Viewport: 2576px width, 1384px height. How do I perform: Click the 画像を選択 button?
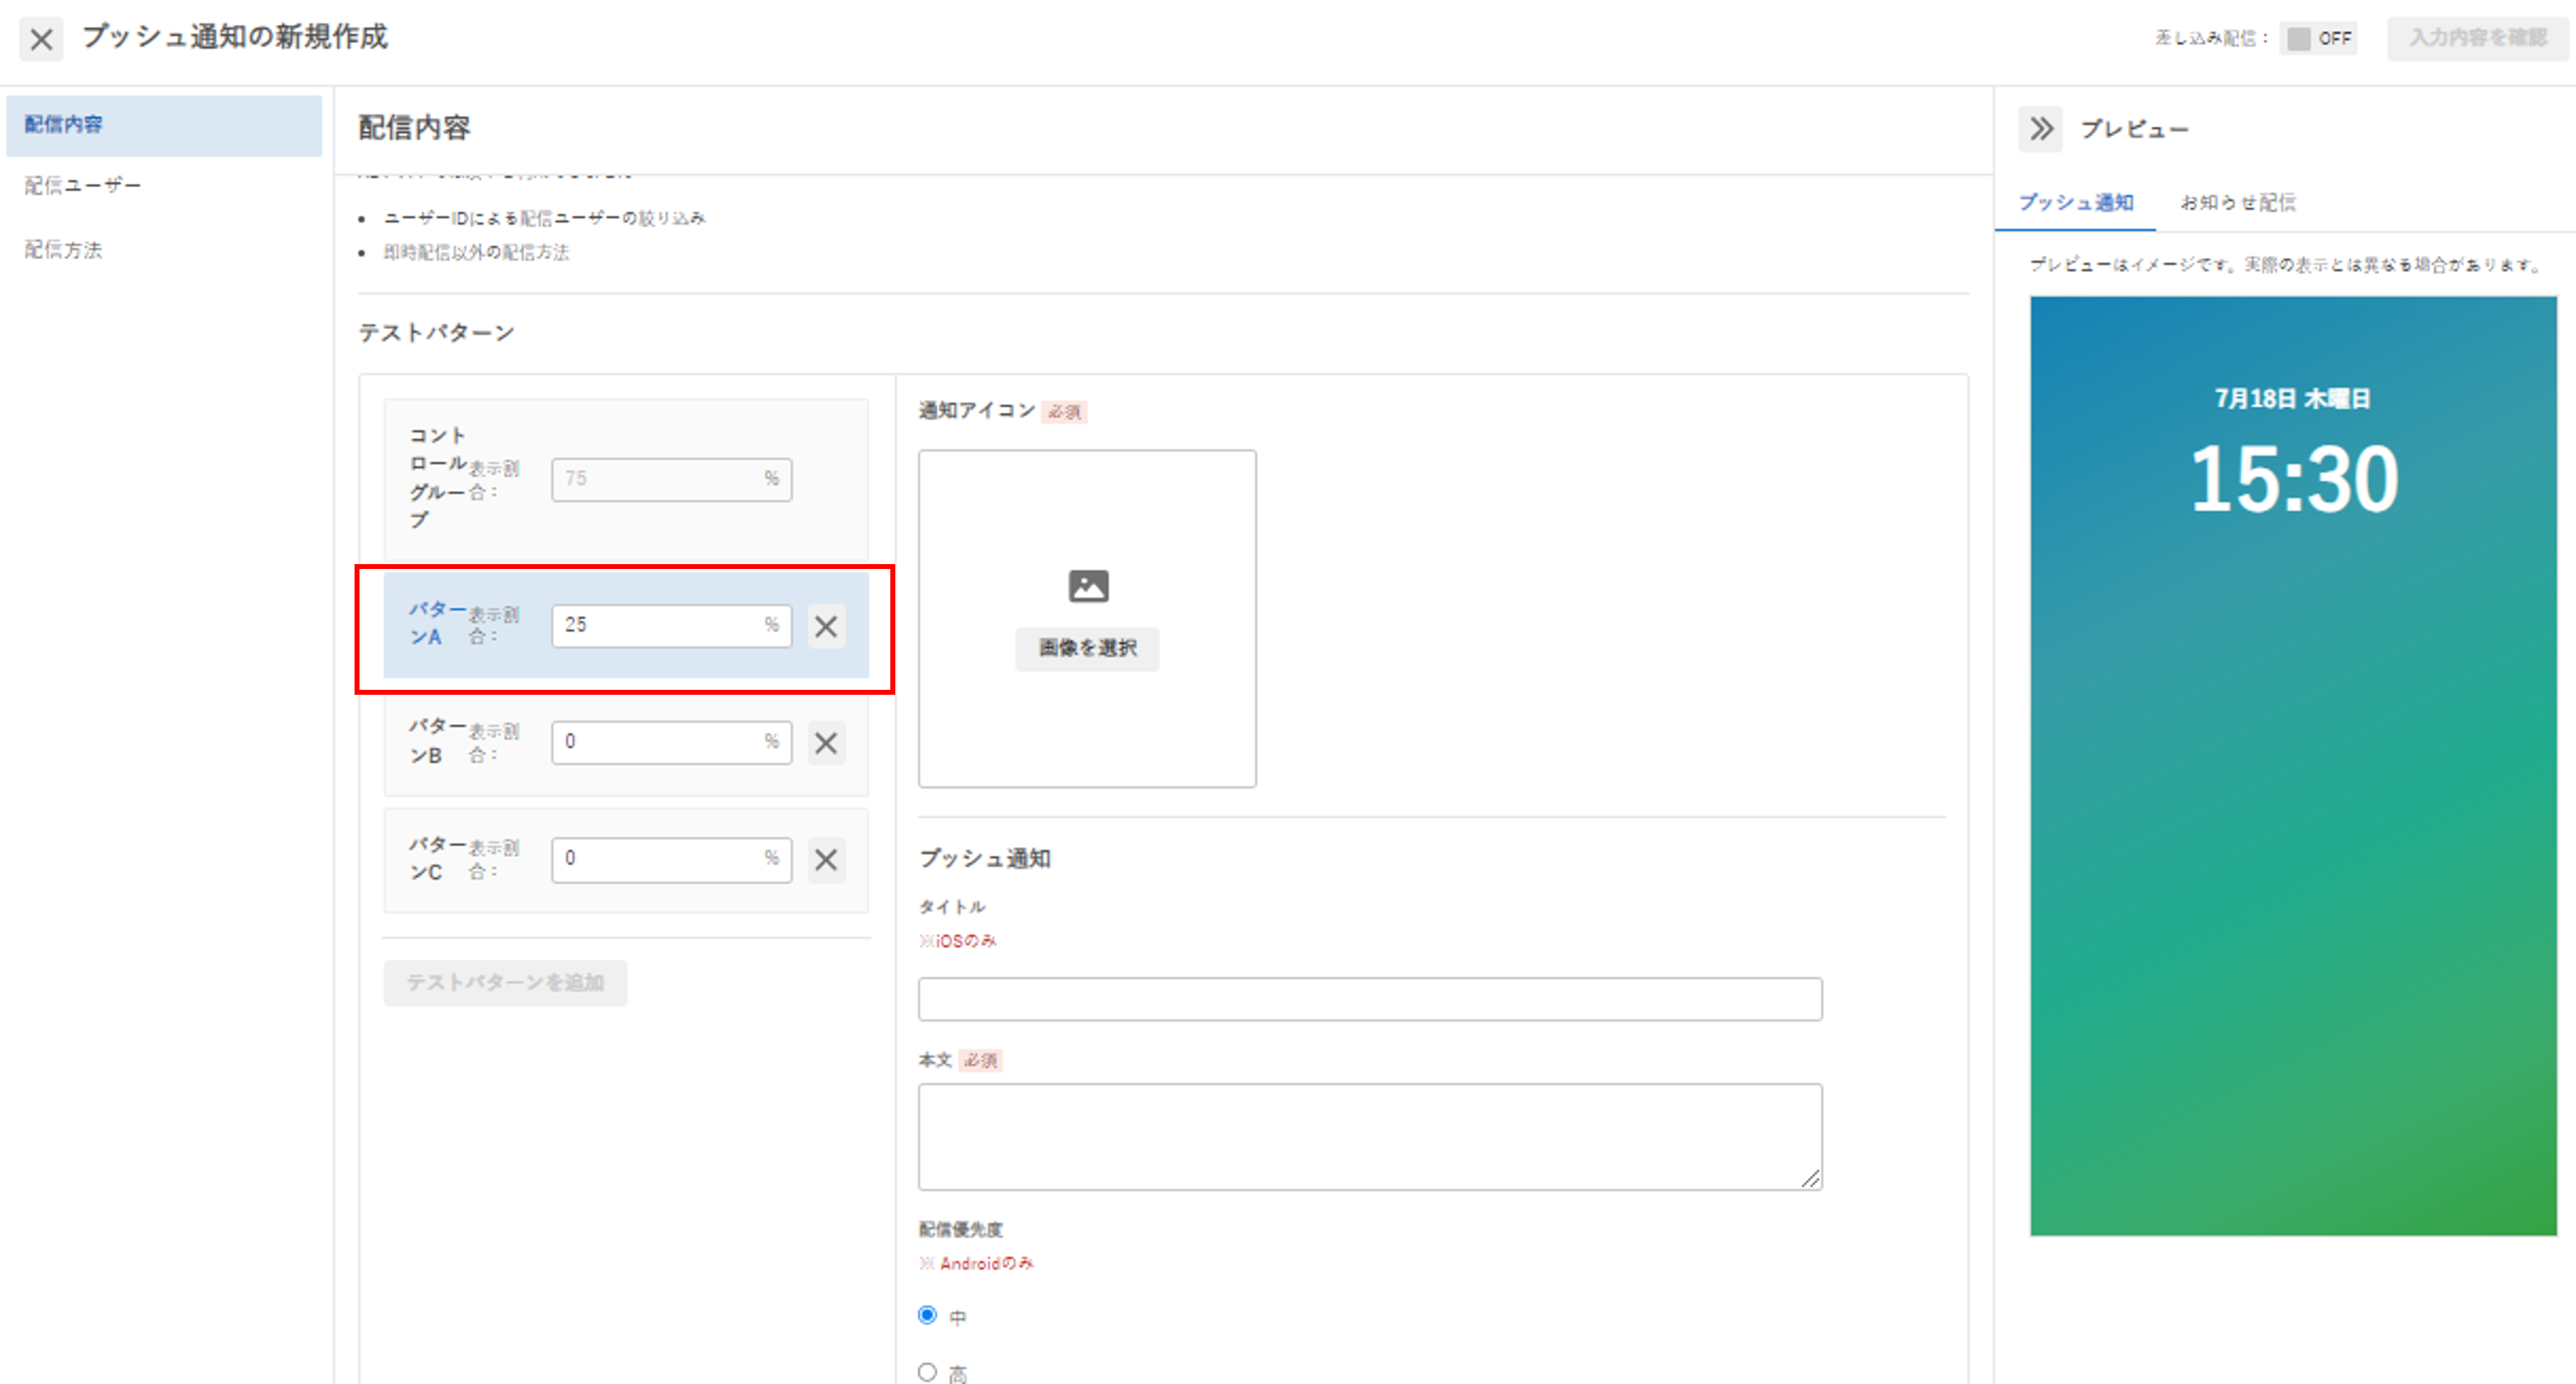1087,648
